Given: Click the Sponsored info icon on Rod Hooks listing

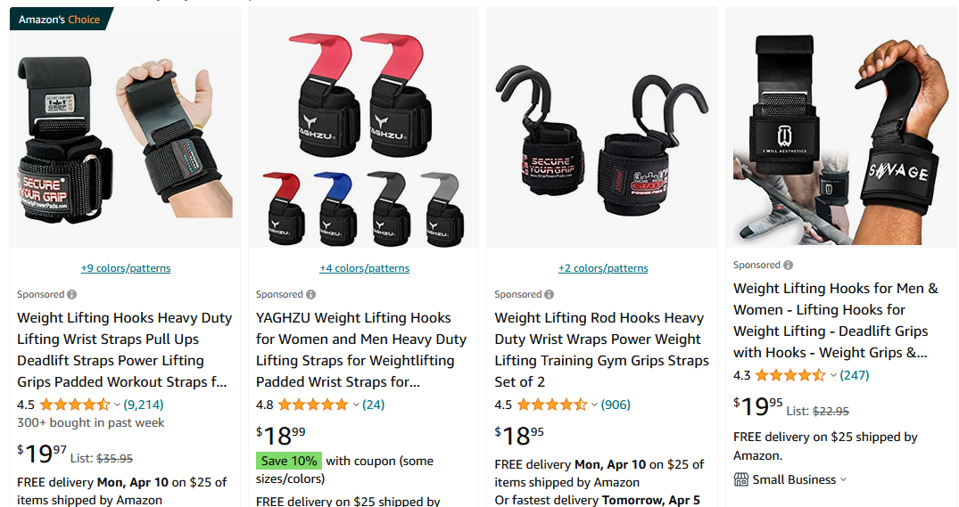Looking at the screenshot, I should 550,294.
